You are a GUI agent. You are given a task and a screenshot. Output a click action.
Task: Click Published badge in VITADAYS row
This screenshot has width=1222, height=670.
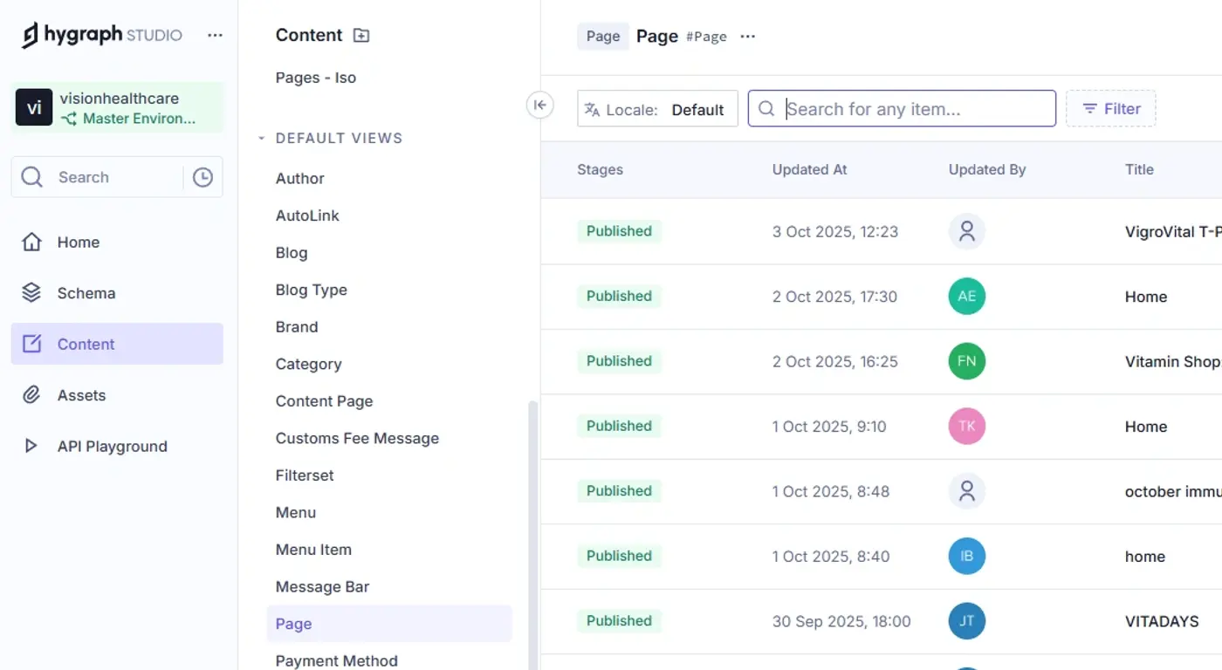pyautogui.click(x=619, y=621)
